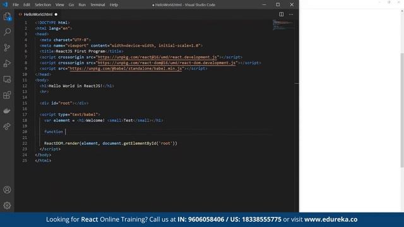Click the script type="text/babel" line
Viewport: 404px width, 227px height.
(70, 115)
